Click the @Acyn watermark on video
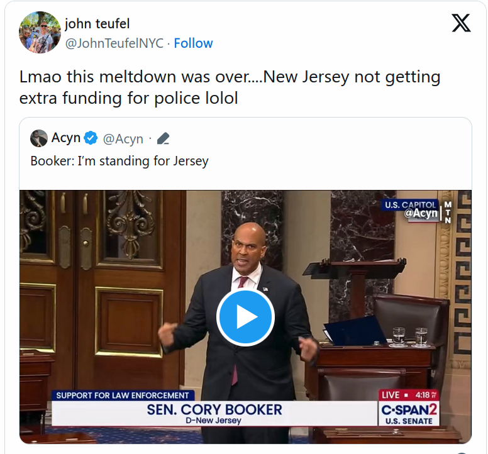488x454 pixels. [x=421, y=213]
